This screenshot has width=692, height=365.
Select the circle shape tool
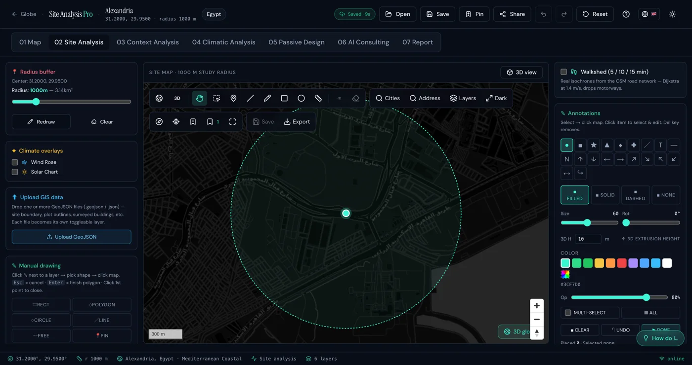point(301,98)
